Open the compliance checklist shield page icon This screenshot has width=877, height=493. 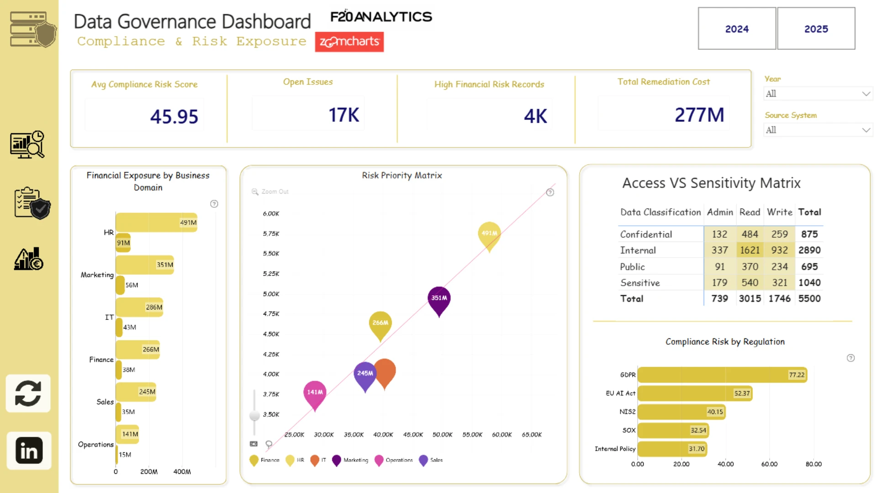32,203
